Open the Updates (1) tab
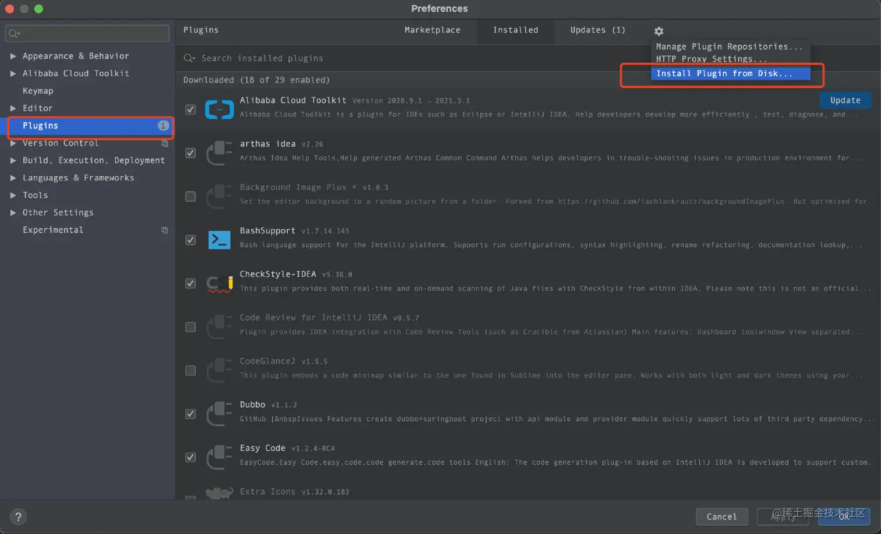This screenshot has width=881, height=534. tap(598, 30)
